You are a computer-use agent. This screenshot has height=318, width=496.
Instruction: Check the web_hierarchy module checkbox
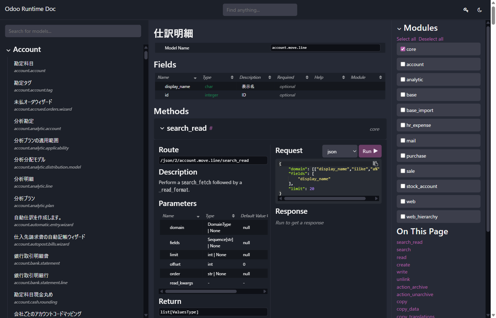click(x=403, y=217)
